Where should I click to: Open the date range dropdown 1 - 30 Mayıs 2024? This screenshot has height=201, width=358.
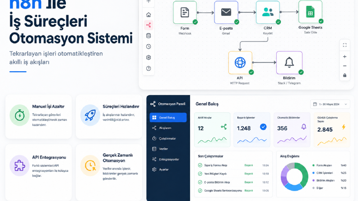pos(330,104)
